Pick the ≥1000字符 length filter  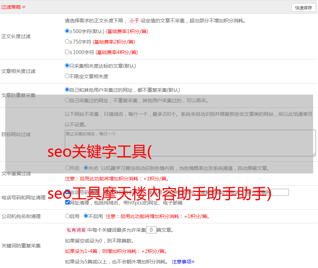[67, 52]
